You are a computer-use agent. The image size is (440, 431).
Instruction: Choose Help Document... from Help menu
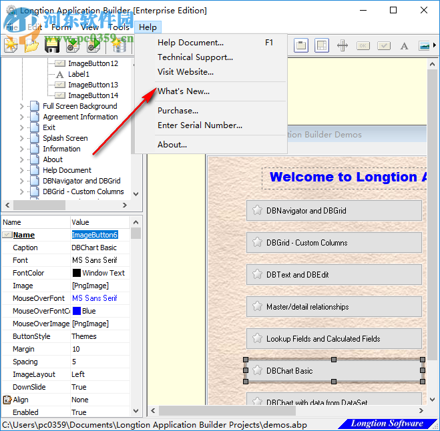click(x=211, y=43)
